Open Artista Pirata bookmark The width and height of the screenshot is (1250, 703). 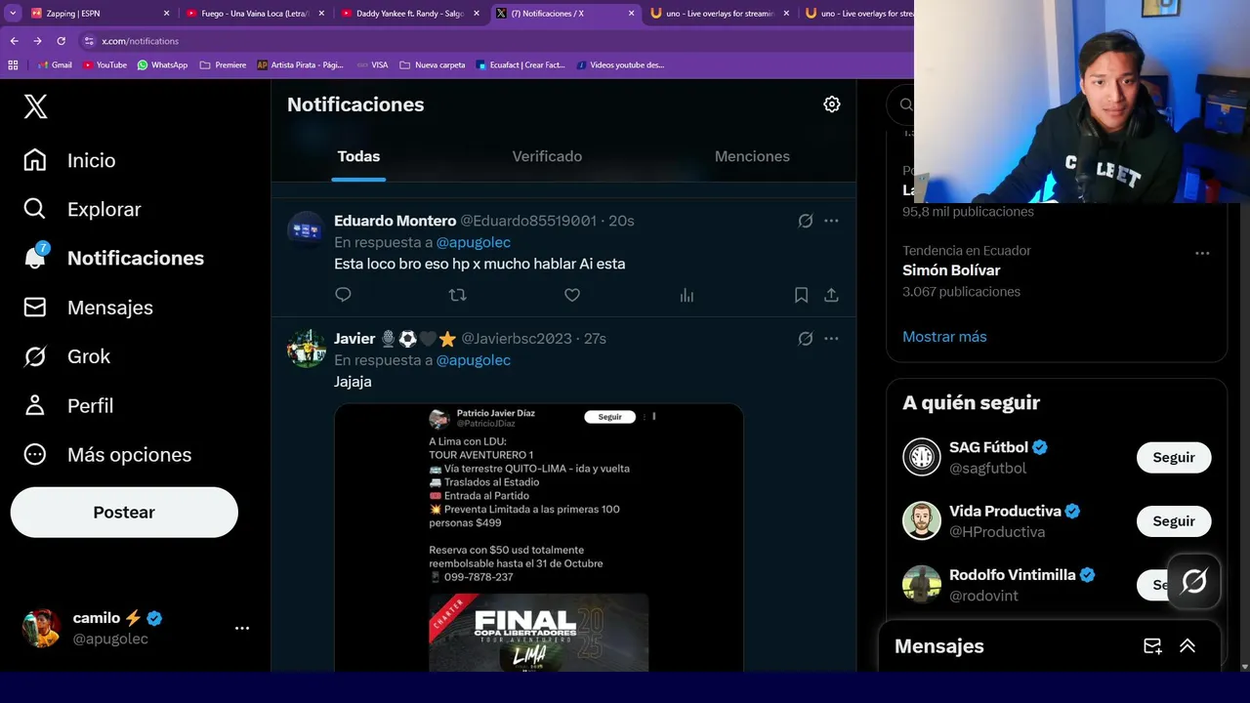[x=301, y=65]
